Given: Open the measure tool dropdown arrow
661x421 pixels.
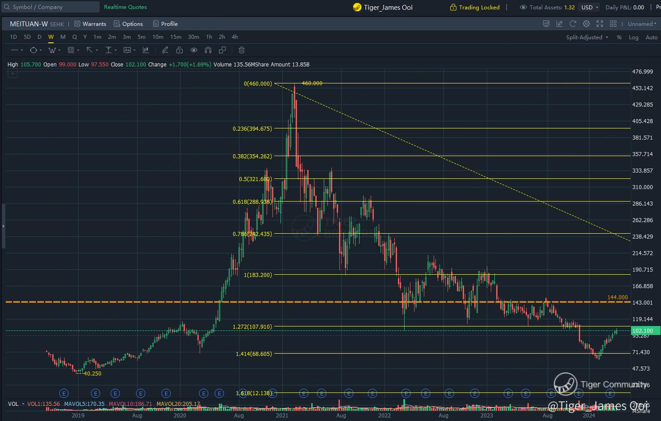Looking at the screenshot, I should point(116,50).
